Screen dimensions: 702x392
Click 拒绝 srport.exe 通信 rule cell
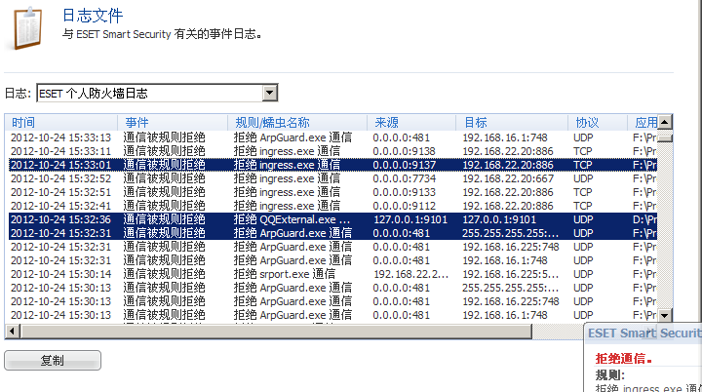point(285,274)
